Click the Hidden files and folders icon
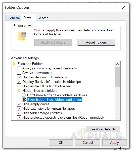Viewport: 132px width, 151px height. tap(19, 91)
